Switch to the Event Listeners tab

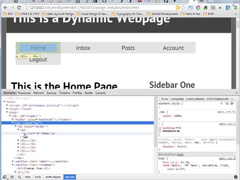coord(195,99)
